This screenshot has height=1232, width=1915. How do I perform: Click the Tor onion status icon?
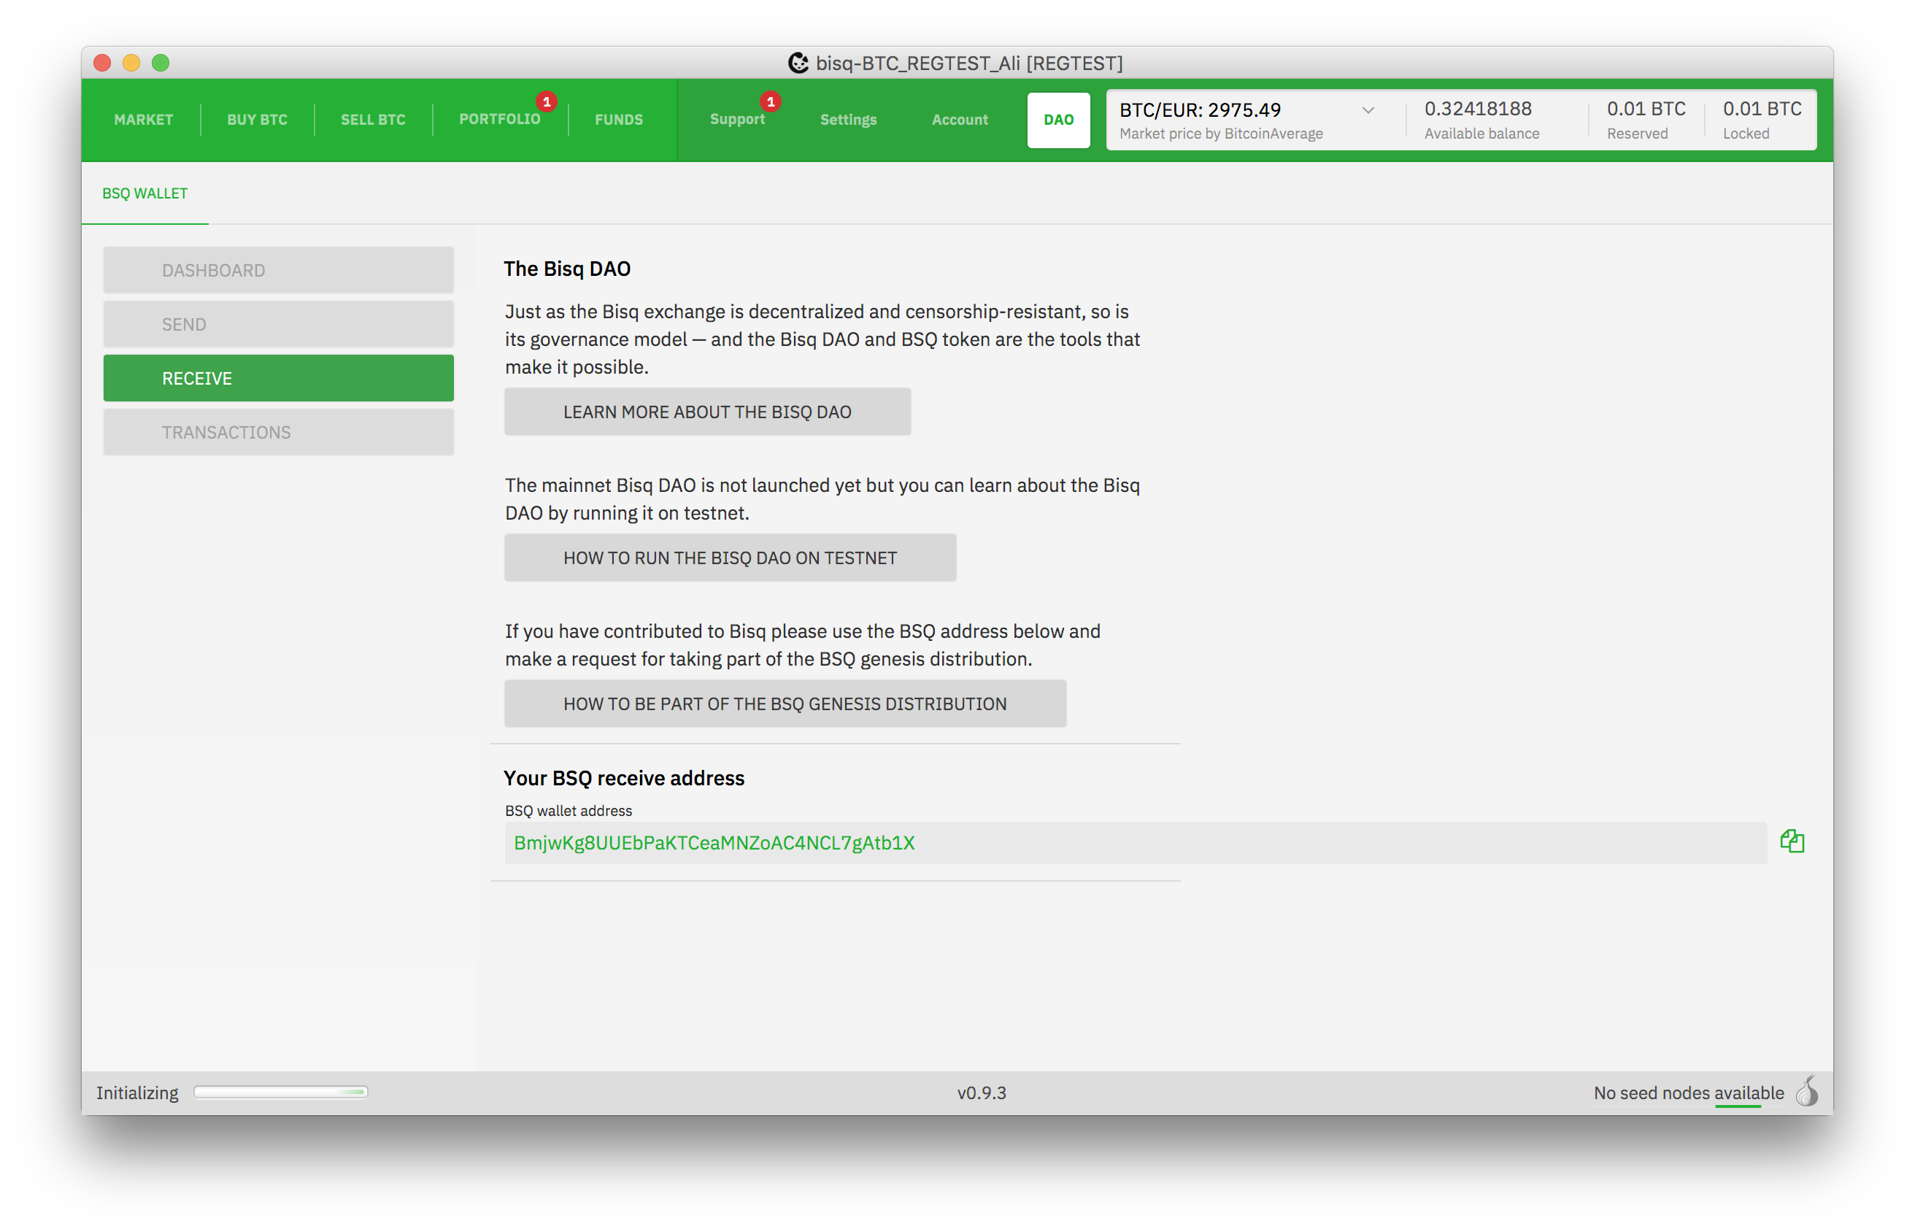pos(1807,1092)
